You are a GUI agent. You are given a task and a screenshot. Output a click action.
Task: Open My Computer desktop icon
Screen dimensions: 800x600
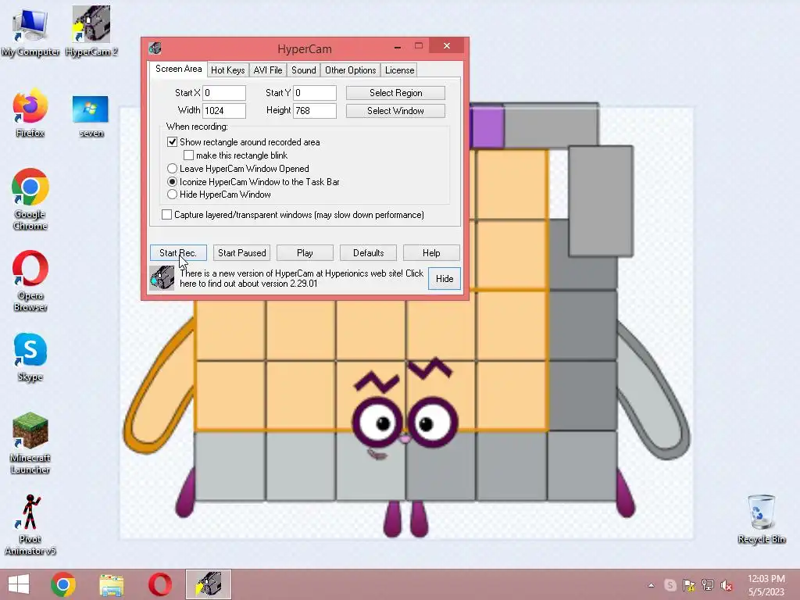pyautogui.click(x=30, y=31)
